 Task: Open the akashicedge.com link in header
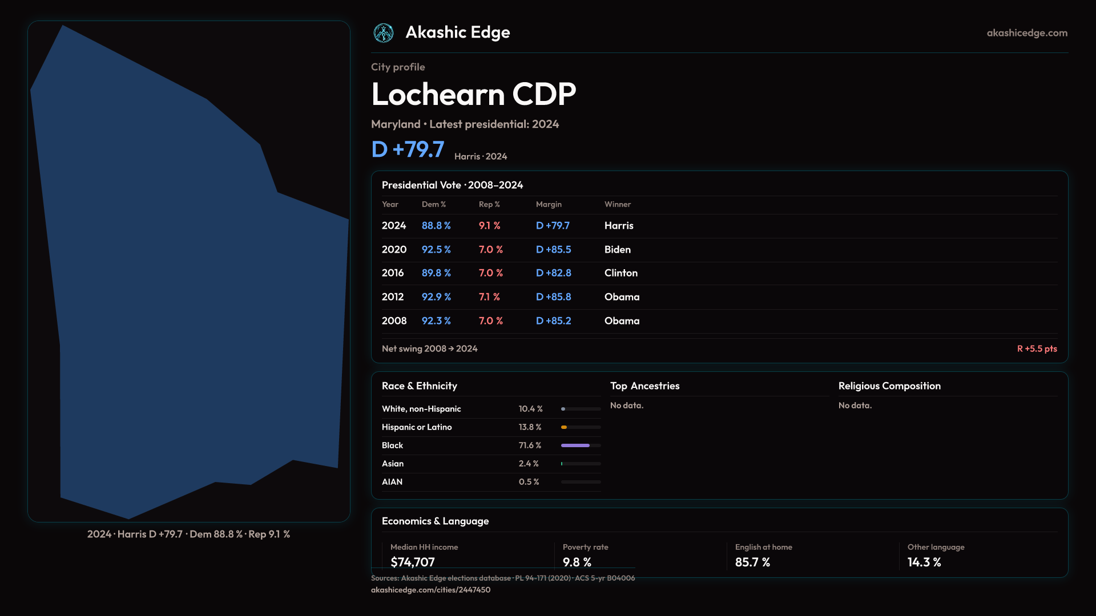tap(1027, 33)
